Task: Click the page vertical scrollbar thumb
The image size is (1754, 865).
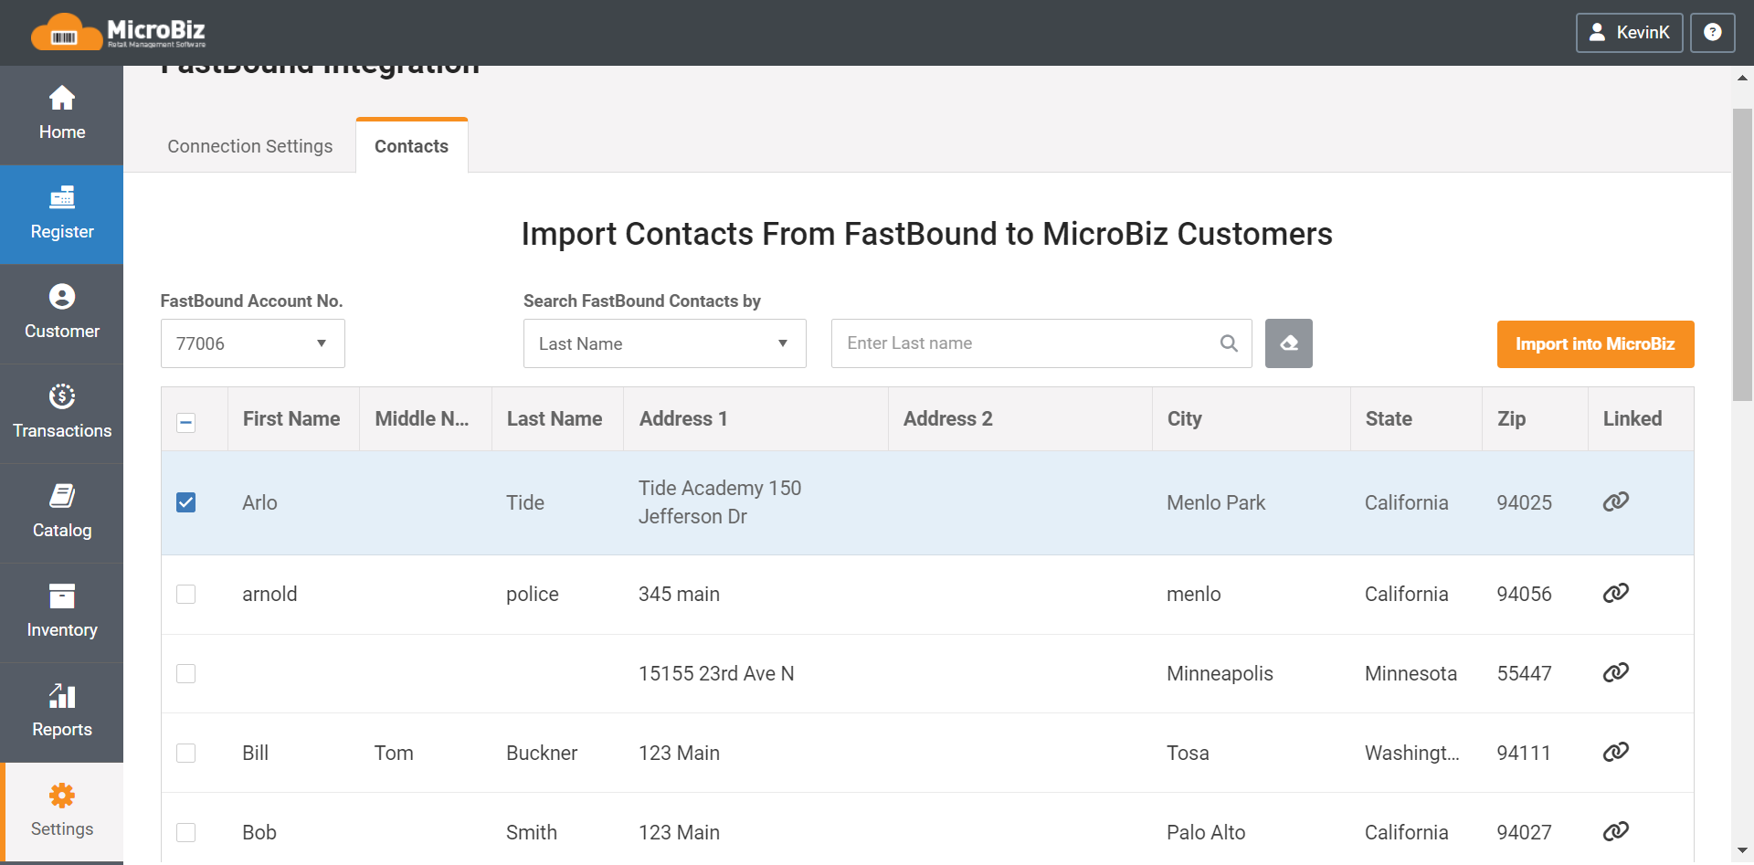Action: (1742, 255)
